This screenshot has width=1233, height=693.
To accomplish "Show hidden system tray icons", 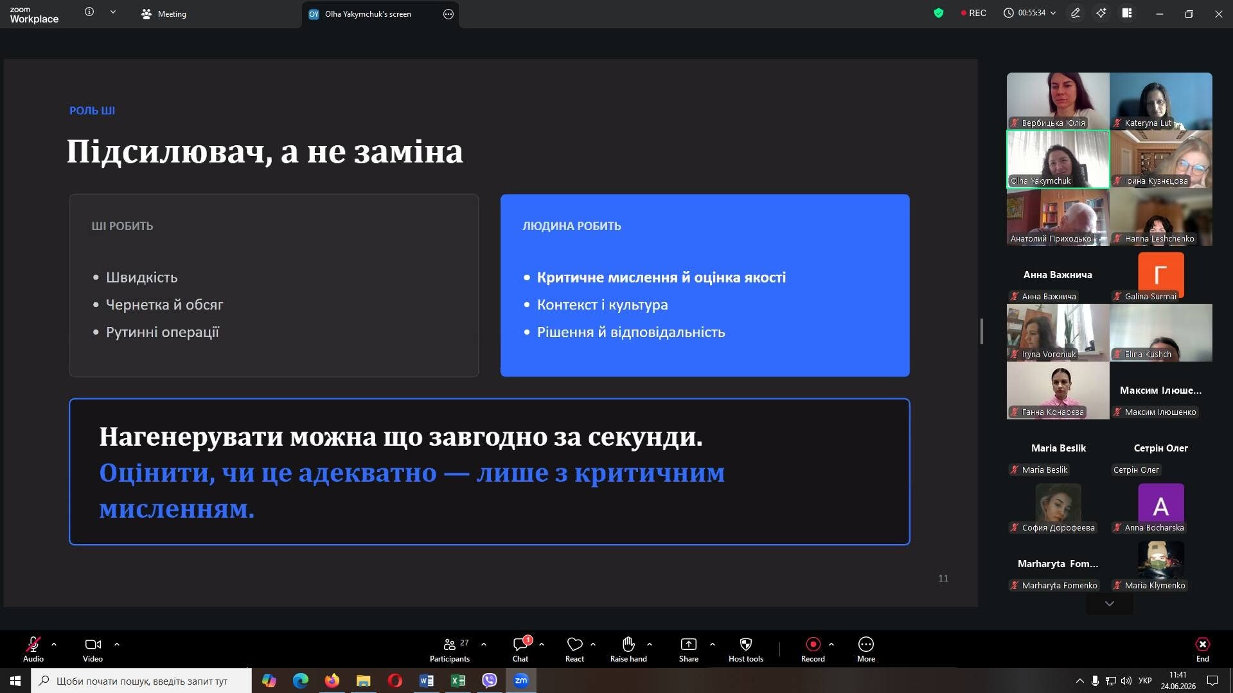I will coord(1079,681).
